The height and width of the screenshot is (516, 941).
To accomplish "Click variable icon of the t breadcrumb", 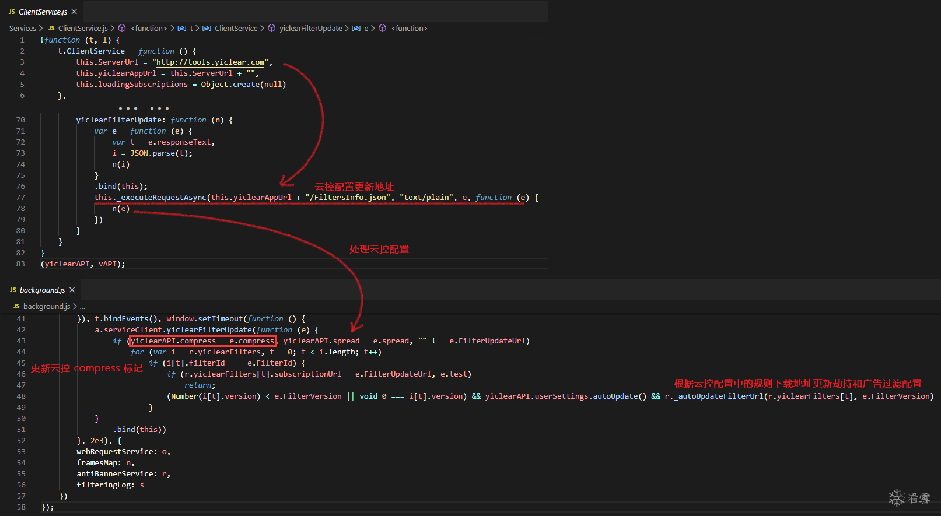I will coord(182,28).
